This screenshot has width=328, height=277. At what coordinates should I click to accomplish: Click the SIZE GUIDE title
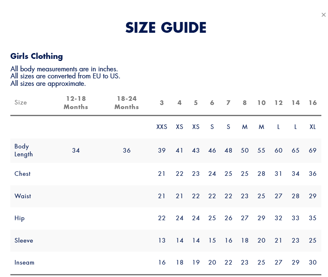(x=166, y=28)
